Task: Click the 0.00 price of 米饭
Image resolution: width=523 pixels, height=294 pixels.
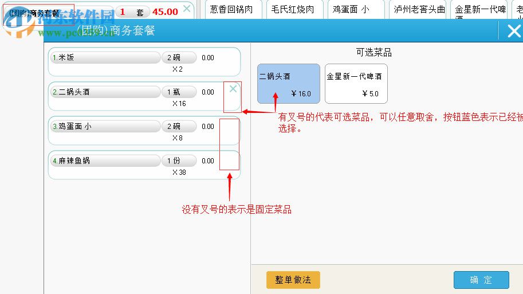Action: [x=208, y=58]
